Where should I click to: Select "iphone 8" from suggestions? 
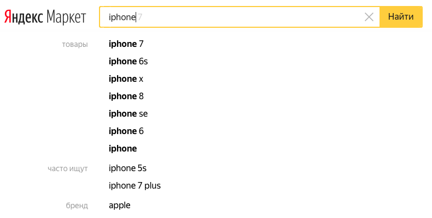point(126,96)
